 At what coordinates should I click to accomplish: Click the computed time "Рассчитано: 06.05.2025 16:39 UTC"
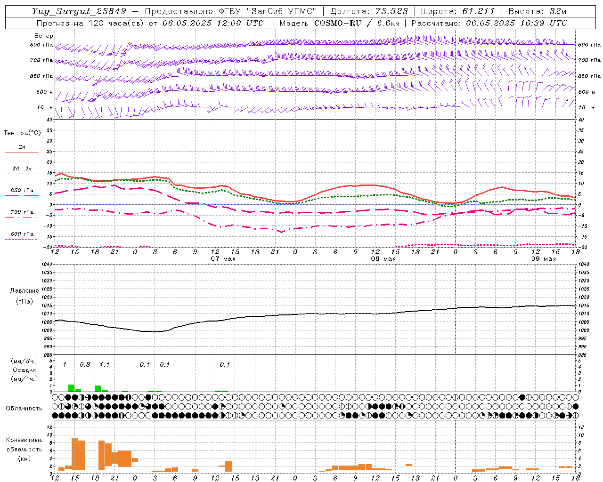(x=489, y=23)
